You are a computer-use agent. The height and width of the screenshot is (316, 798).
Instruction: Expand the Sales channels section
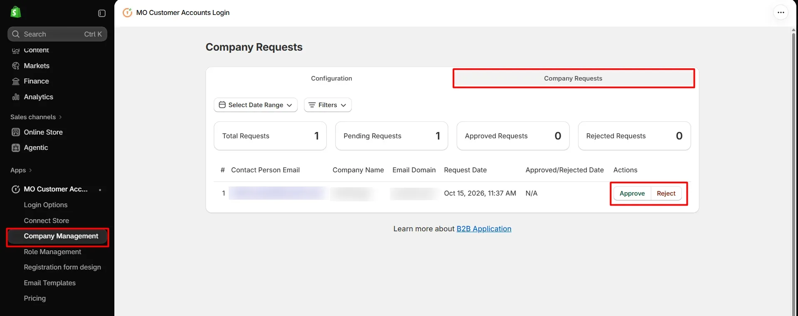(x=36, y=117)
